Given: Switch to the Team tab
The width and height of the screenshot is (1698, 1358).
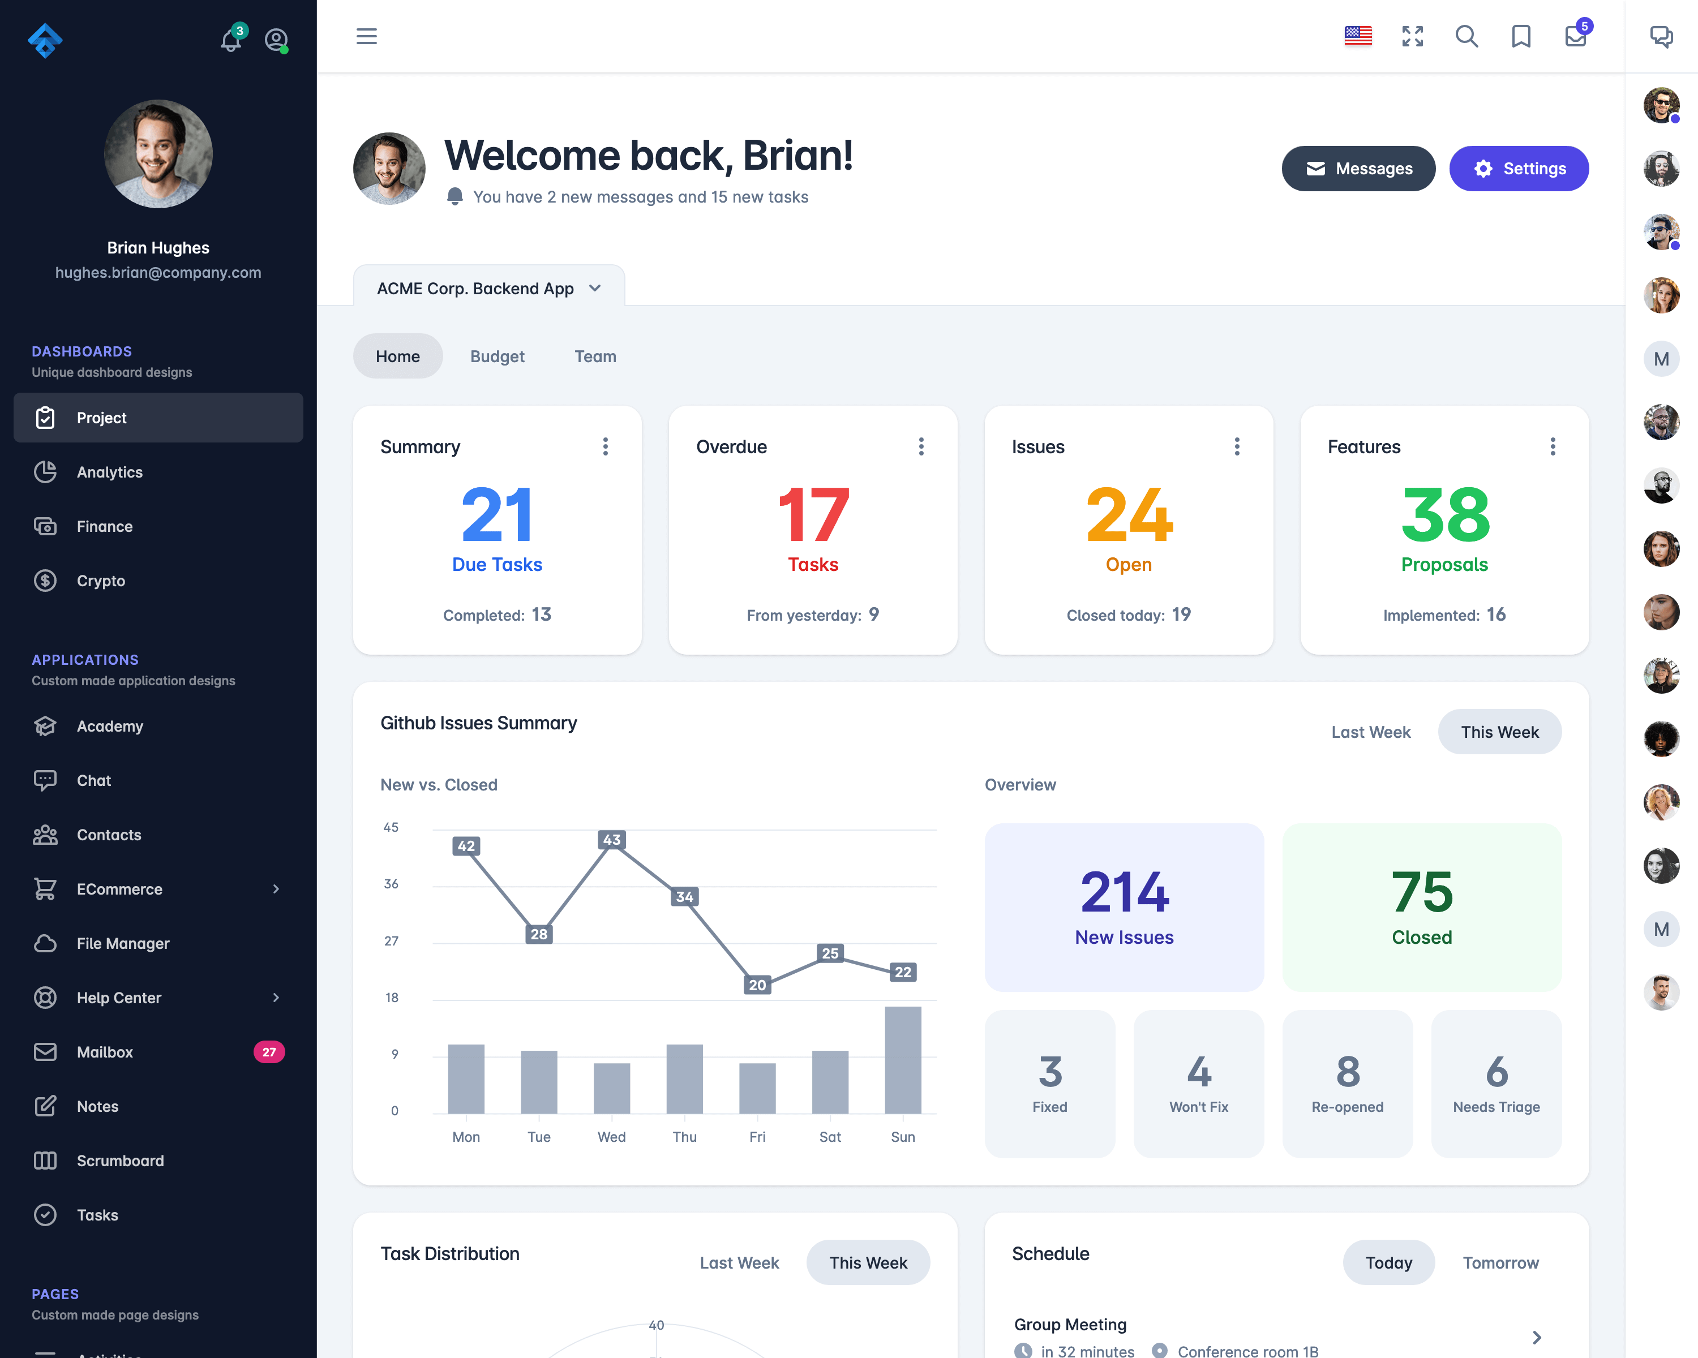Looking at the screenshot, I should point(595,356).
